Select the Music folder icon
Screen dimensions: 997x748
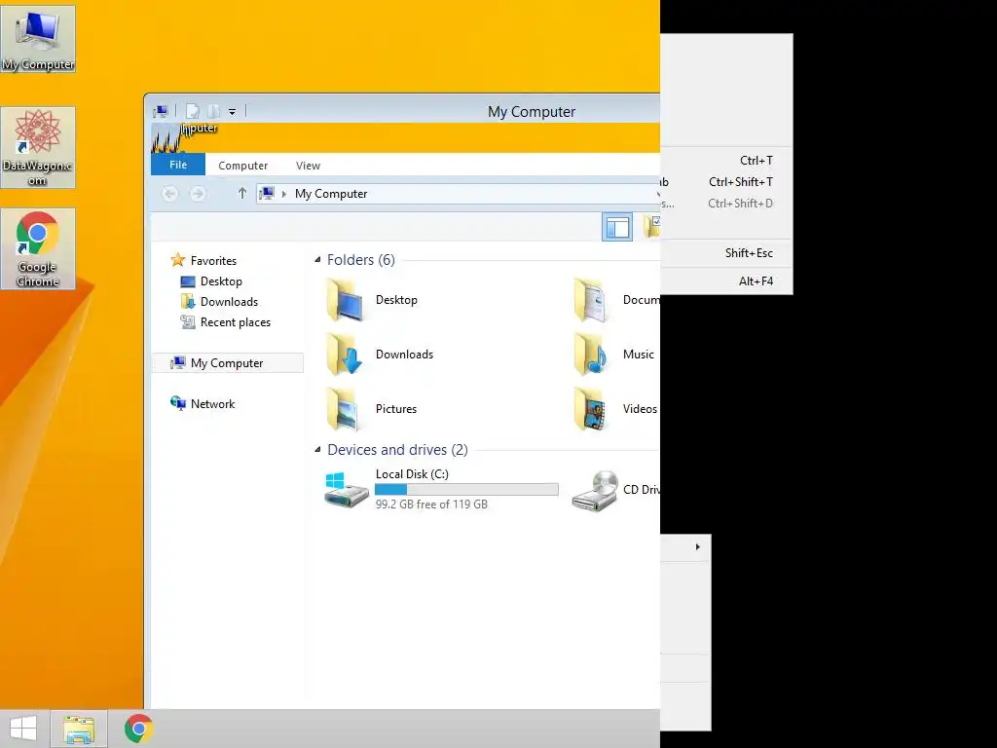pyautogui.click(x=591, y=355)
